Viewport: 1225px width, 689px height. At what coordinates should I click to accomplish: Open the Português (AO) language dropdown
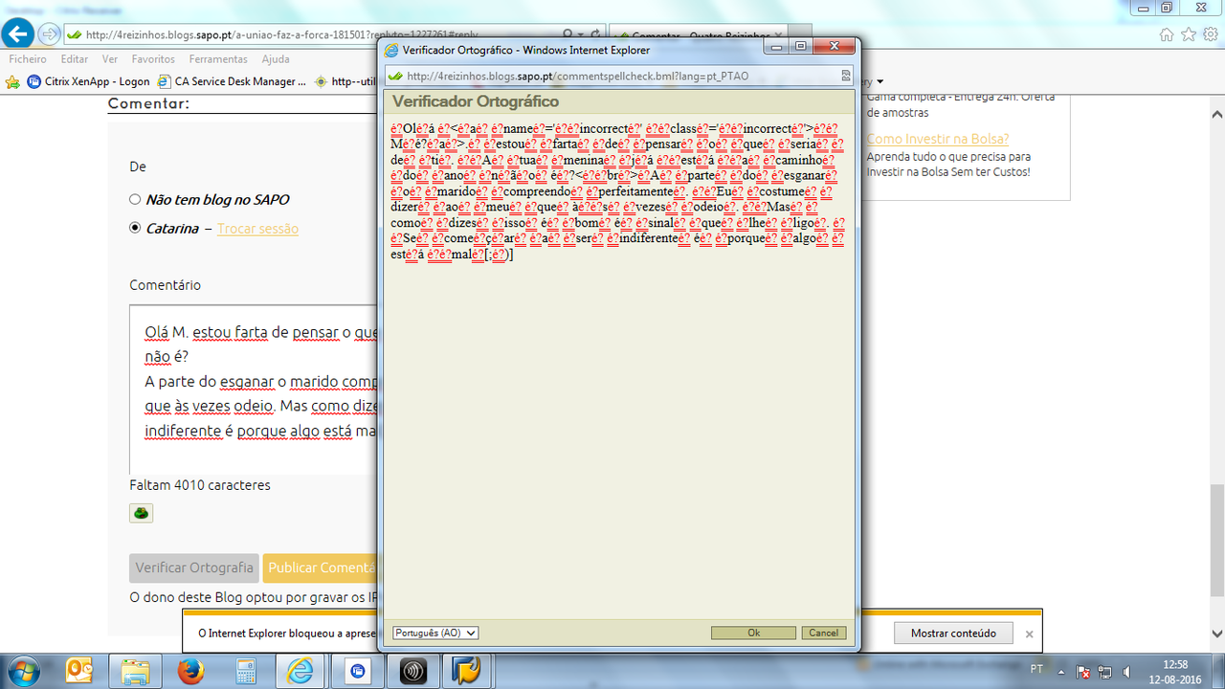point(435,633)
